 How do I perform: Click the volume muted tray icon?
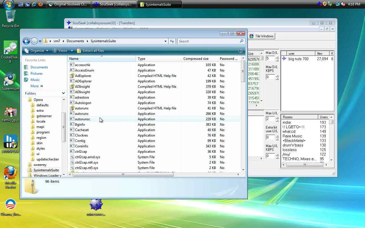pos(343,4)
